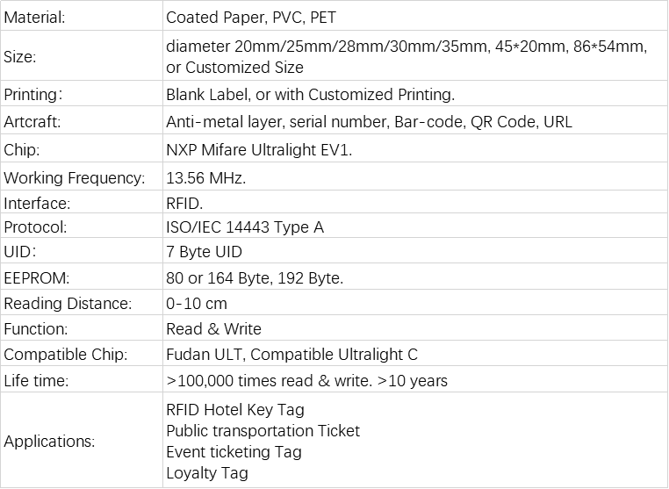Click the RFID Hotel Key Tag line
Screen dimensions: 669x489
tap(235, 410)
